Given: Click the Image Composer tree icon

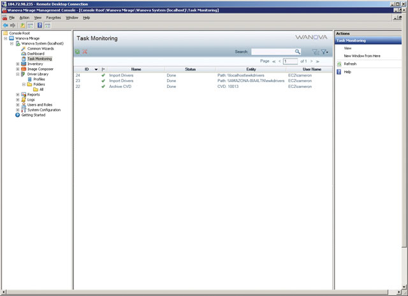Looking at the screenshot, I should pos(24,69).
